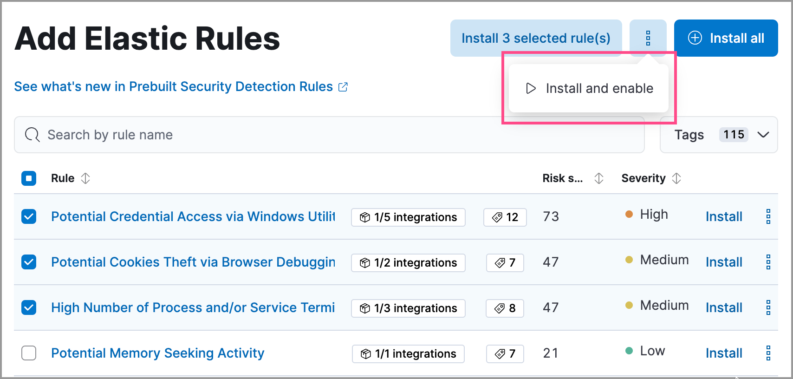Screen dimensions: 793x379
Task: Show 1/1 integrations badge details
Action: (x=409, y=354)
